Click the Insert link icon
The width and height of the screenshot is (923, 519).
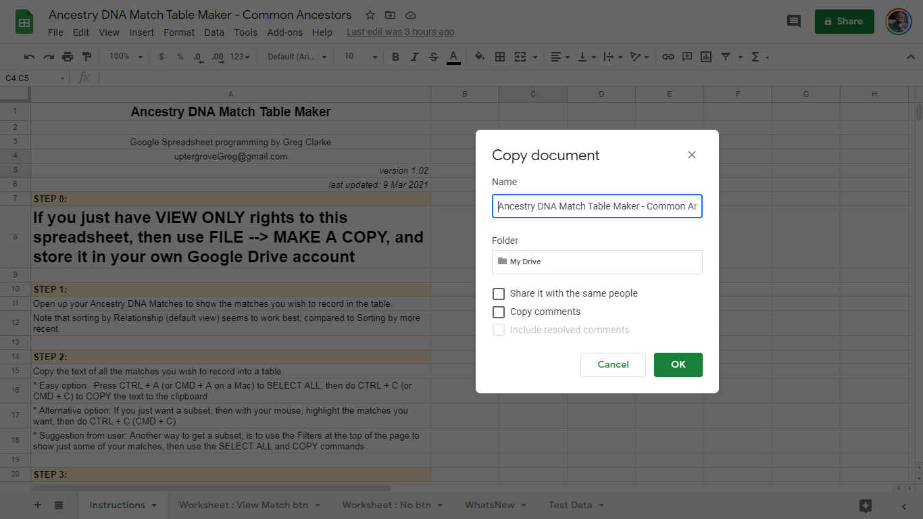(x=668, y=57)
